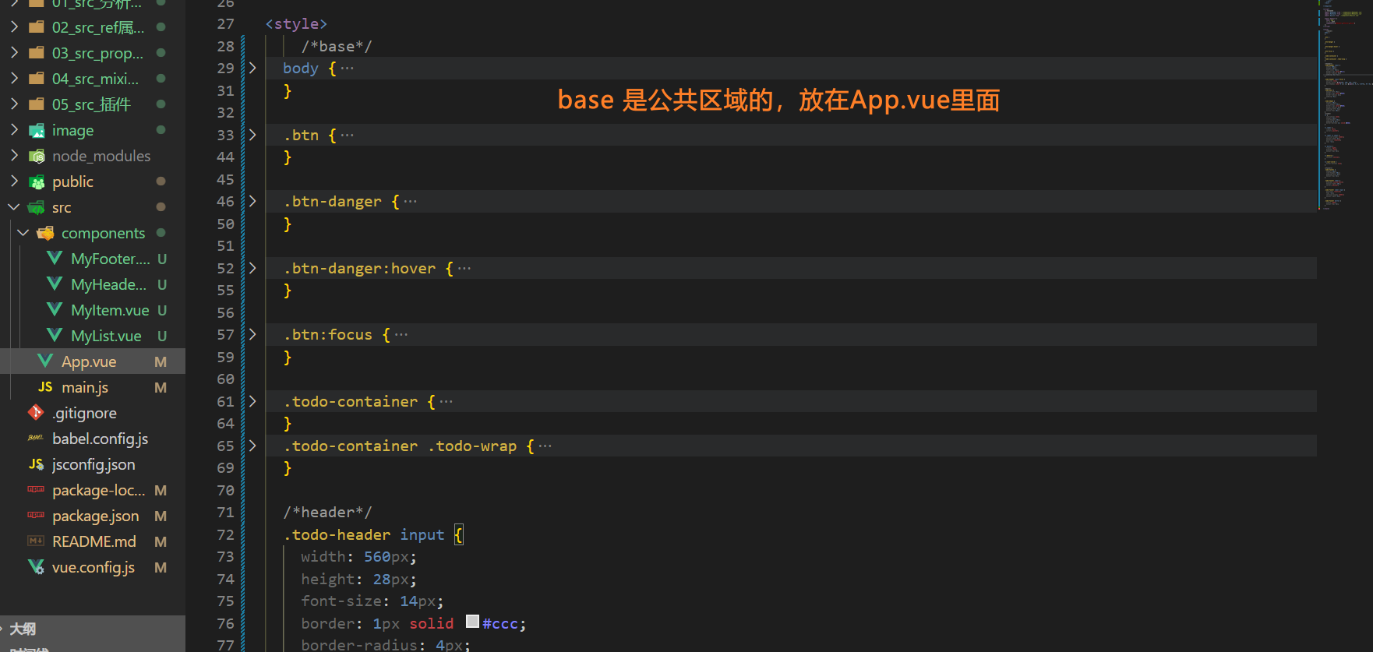This screenshot has height=652, width=1373.
Task: Expand the 05_src_插件 folder chevron
Action: coord(14,104)
